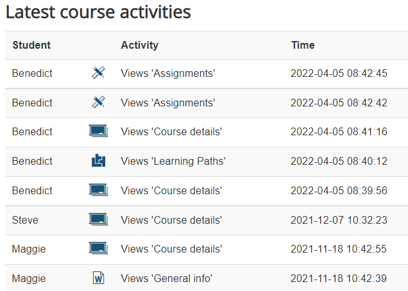The height and width of the screenshot is (291, 408).
Task: Click the timestamp 2022-04-05 08:42:45
Action: point(339,73)
